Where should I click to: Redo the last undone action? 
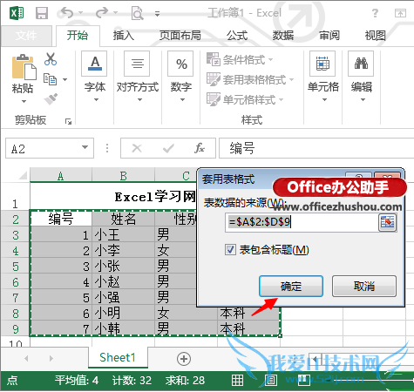[102, 13]
